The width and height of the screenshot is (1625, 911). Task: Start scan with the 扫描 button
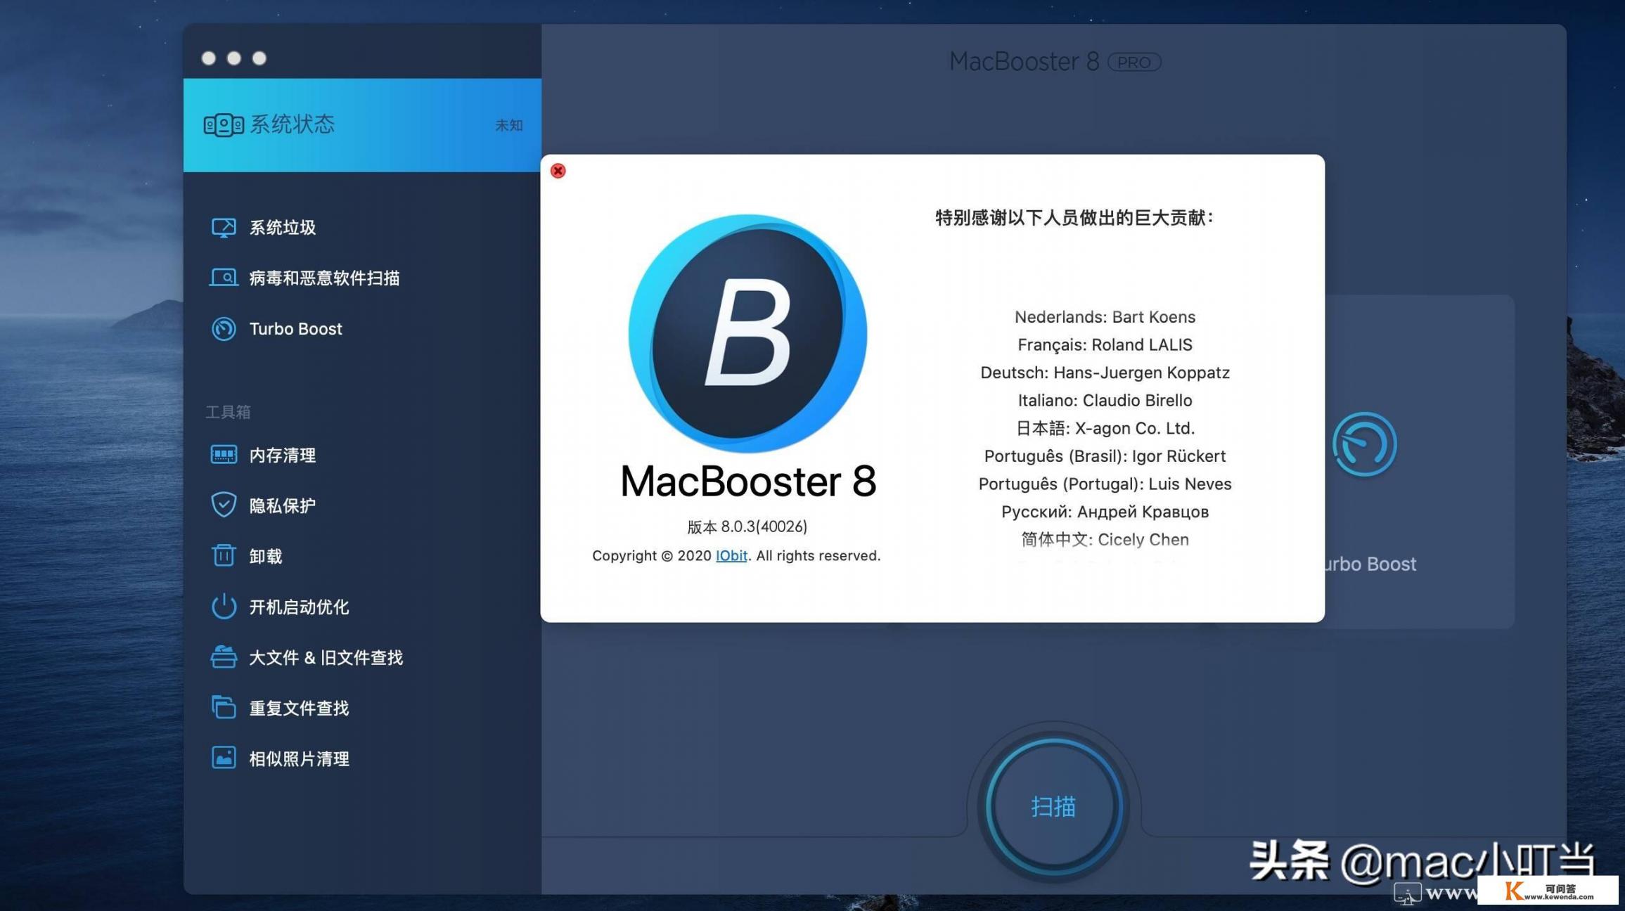coord(1053,806)
